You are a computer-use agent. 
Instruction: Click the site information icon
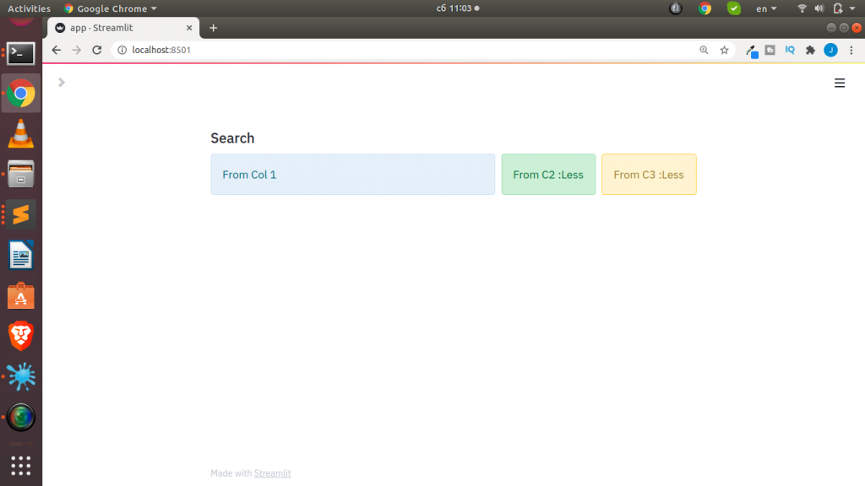122,50
